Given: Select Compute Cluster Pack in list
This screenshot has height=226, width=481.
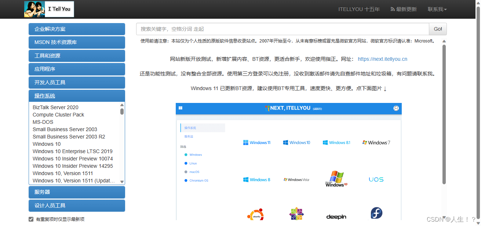Looking at the screenshot, I should [x=58, y=115].
